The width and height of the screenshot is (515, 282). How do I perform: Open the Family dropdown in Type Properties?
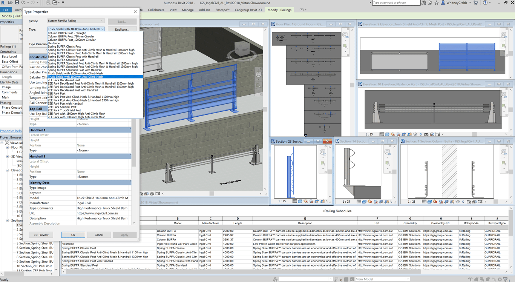75,20
